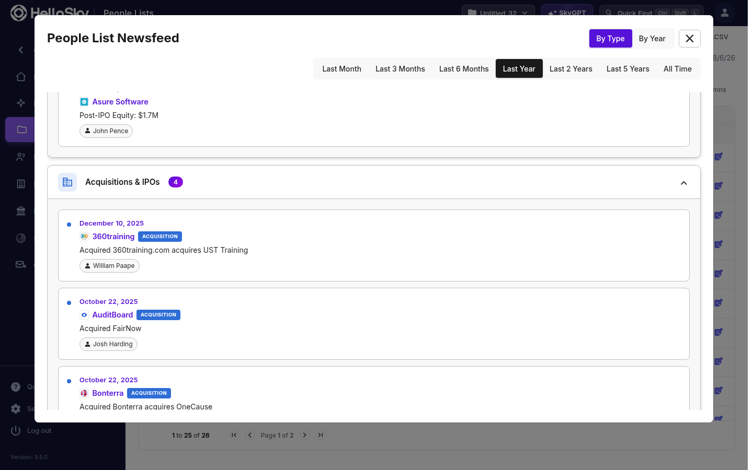Select the Last 3 Months filter
The width and height of the screenshot is (753, 470).
pyautogui.click(x=400, y=69)
